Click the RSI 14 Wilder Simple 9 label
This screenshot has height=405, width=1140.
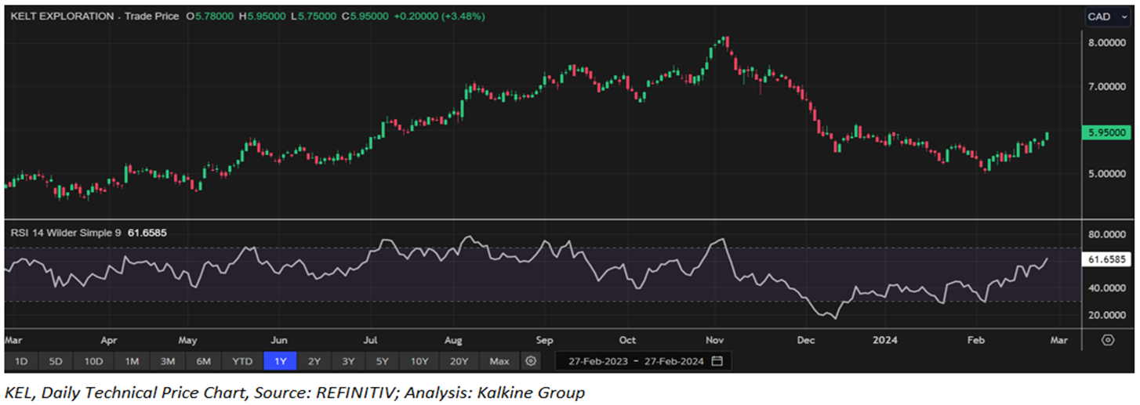(65, 233)
